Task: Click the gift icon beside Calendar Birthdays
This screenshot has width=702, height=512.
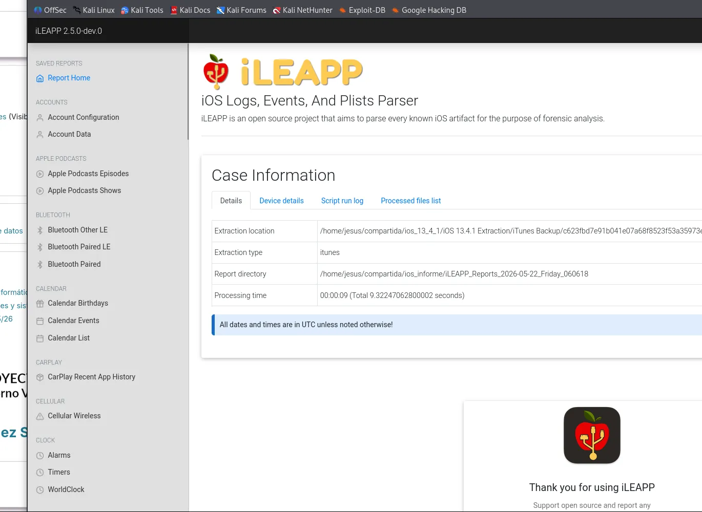Action: 40,304
